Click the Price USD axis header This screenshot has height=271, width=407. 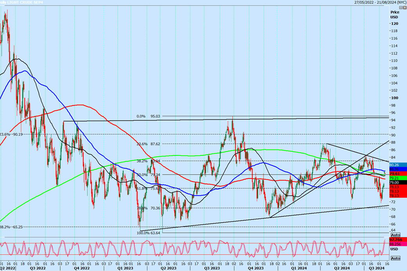pos(394,14)
